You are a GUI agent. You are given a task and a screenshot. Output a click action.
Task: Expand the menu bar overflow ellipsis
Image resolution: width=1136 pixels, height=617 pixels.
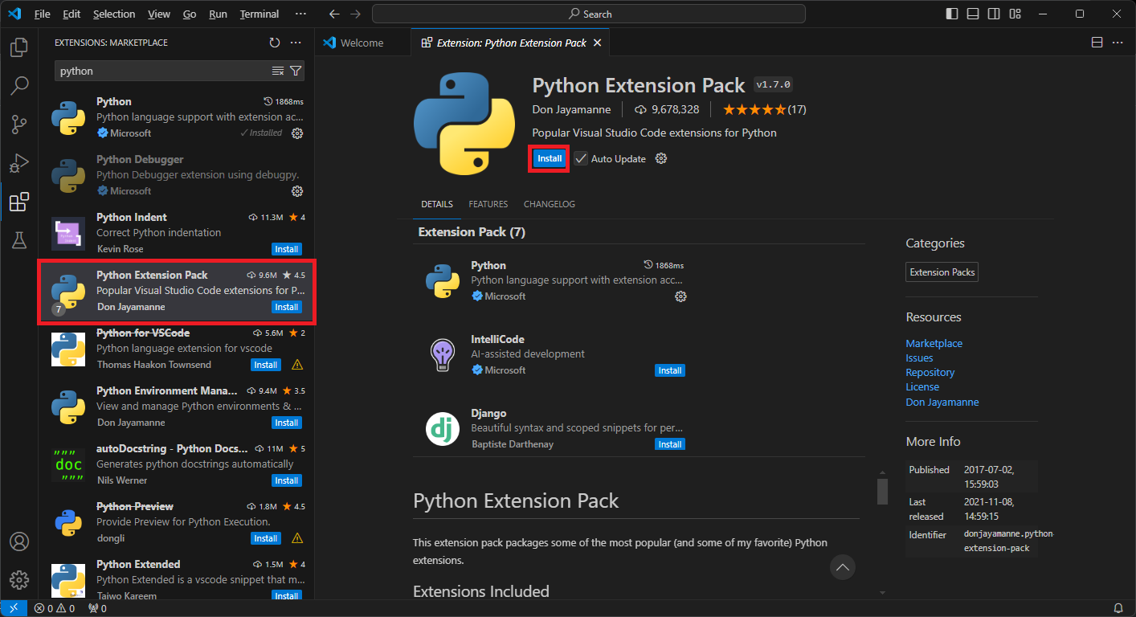[x=300, y=14]
